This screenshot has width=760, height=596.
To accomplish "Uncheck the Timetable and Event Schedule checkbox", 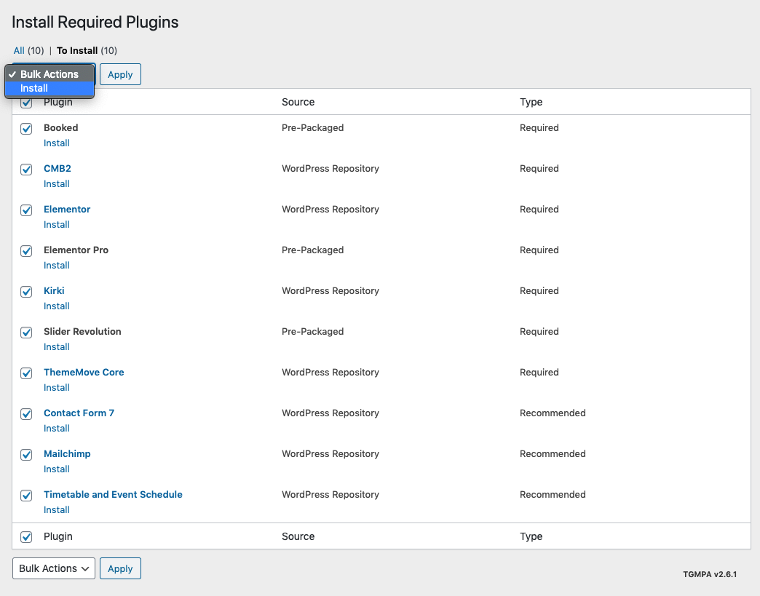I will (x=26, y=495).
